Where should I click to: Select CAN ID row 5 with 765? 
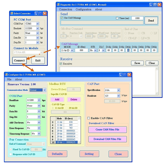(65, 128)
